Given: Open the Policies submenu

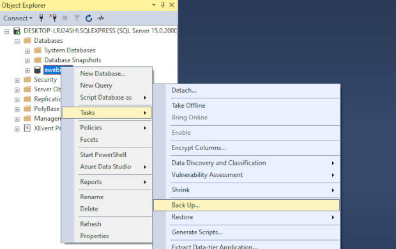Looking at the screenshot, I should tap(107, 128).
